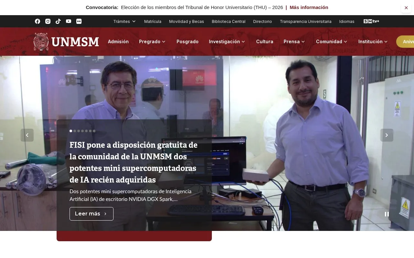
Task: Open the Directorio link
Action: pos(263,21)
